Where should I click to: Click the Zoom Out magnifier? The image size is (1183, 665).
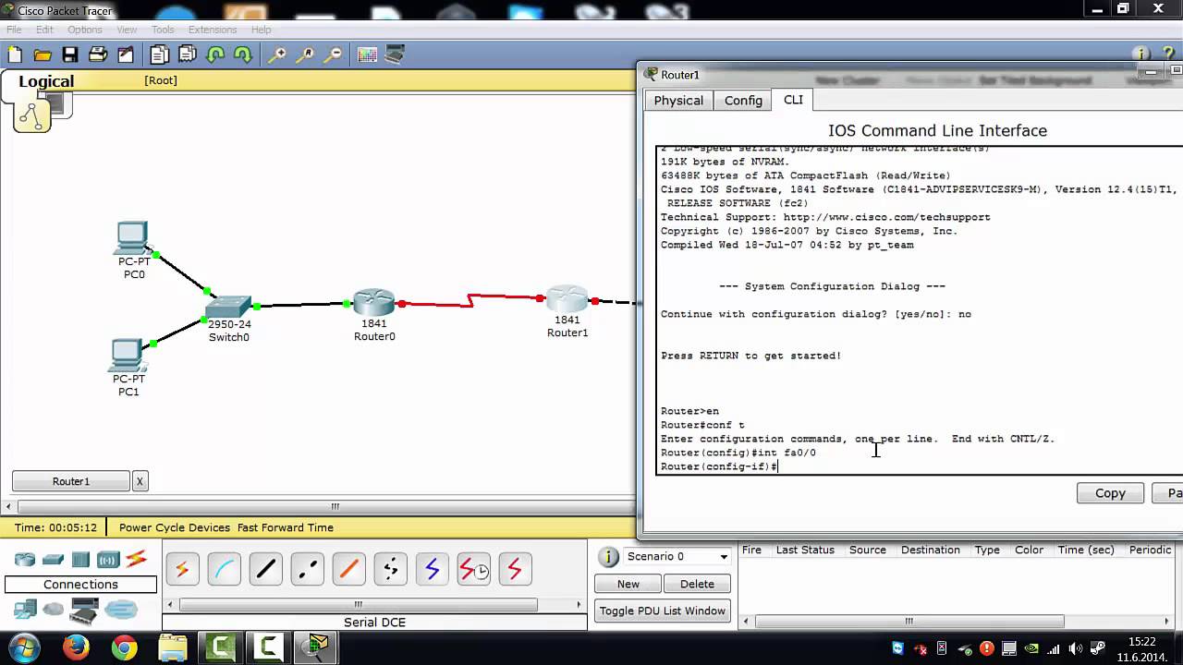click(x=334, y=55)
